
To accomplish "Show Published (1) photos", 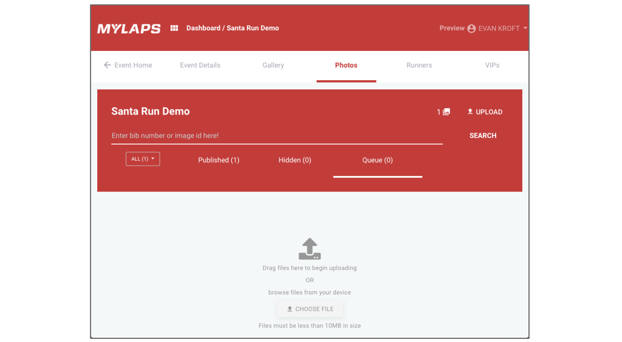I will pyautogui.click(x=219, y=160).
